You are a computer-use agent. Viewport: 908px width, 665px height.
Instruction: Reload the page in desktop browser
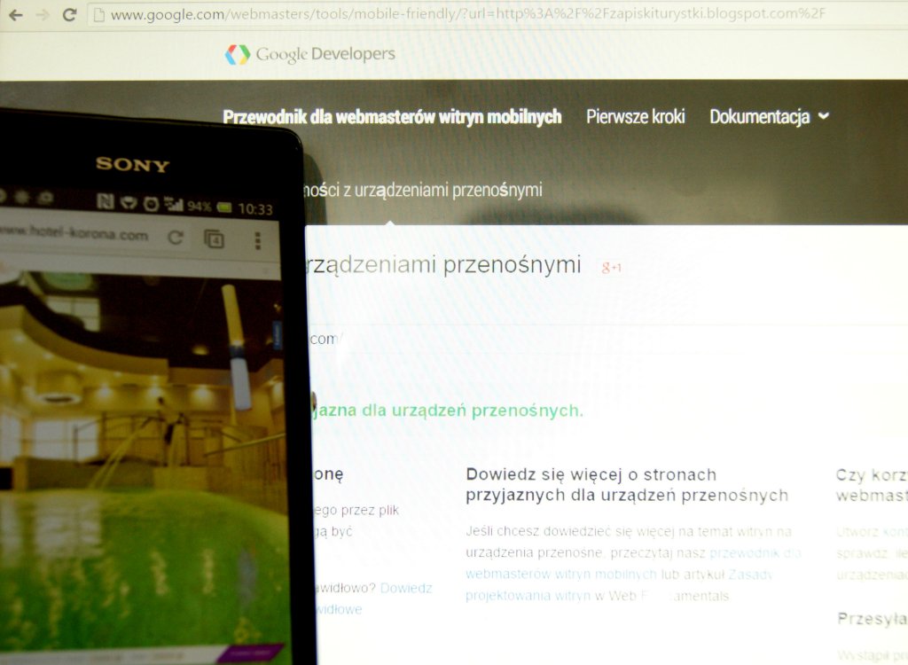(69, 14)
